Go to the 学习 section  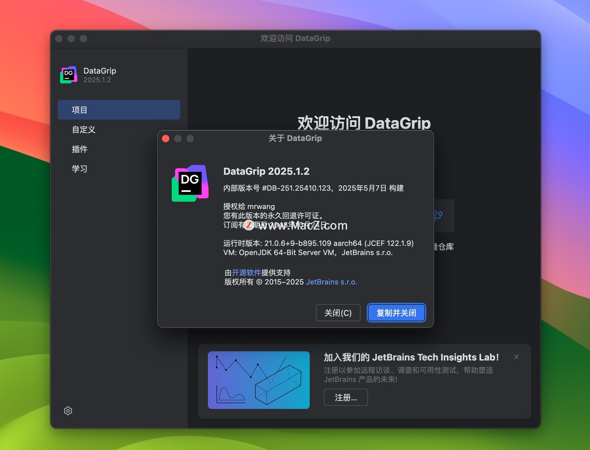tap(80, 169)
